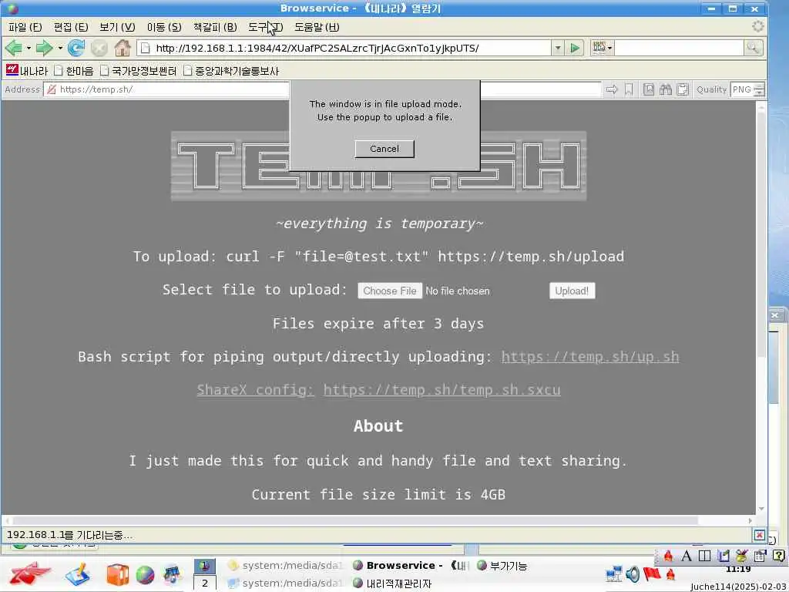Go back with the green left arrow
Viewport: 789px width, 592px height.
click(14, 48)
